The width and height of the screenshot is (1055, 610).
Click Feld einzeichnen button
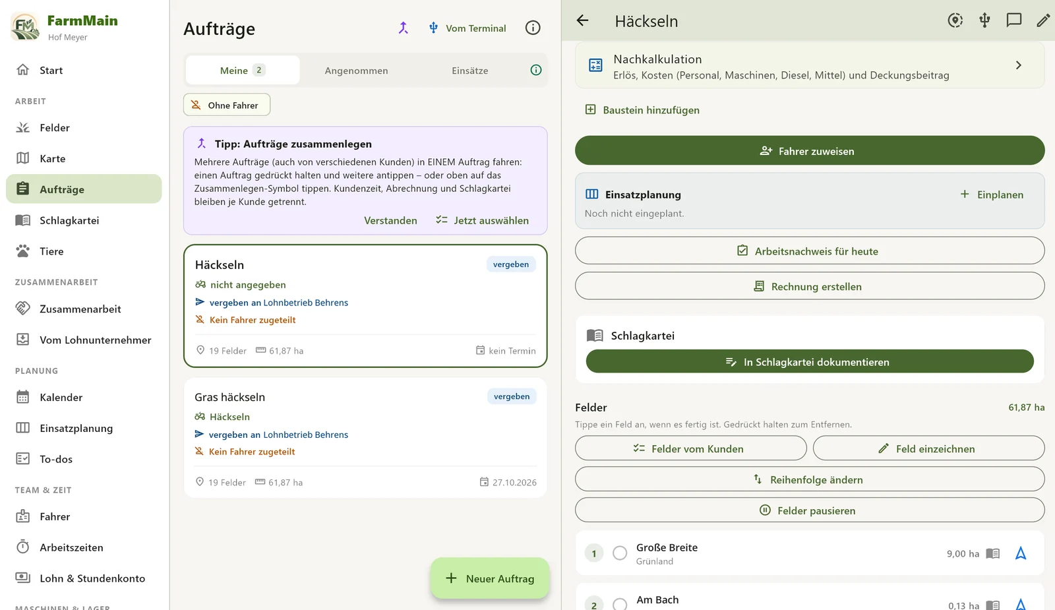point(928,448)
